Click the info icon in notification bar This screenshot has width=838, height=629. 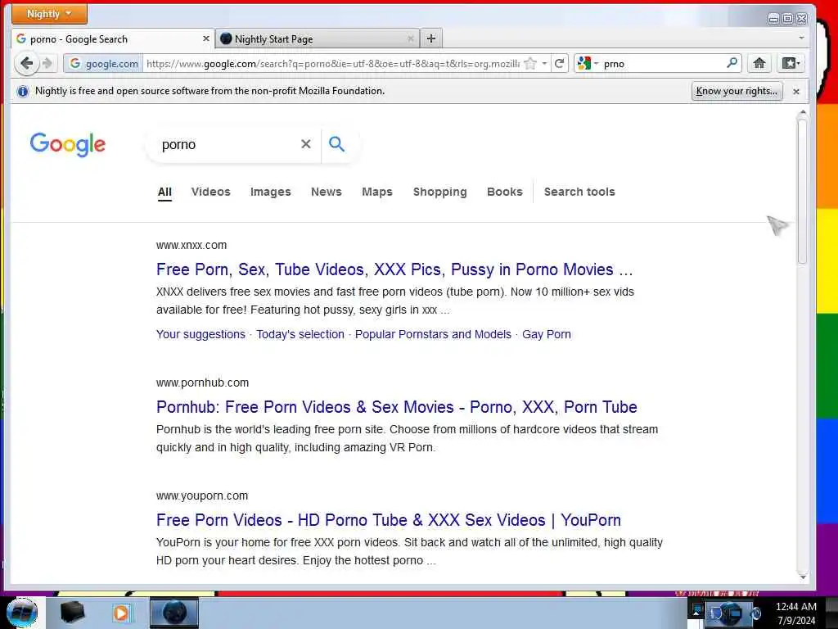coord(22,92)
